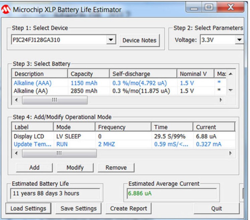Click the 6.88 uA current cell
The width and height of the screenshot is (250, 220).
[x=206, y=136]
